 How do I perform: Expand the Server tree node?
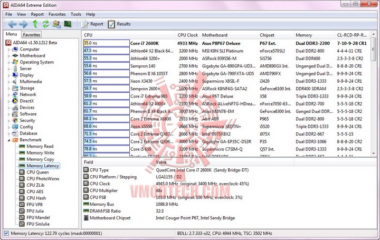[x=9, y=69]
